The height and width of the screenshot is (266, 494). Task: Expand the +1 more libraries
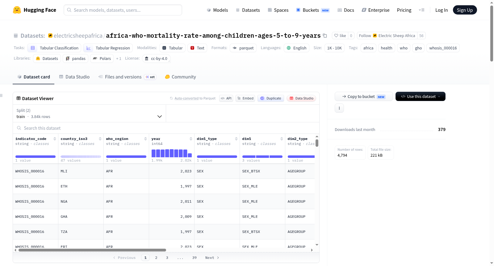(x=119, y=58)
